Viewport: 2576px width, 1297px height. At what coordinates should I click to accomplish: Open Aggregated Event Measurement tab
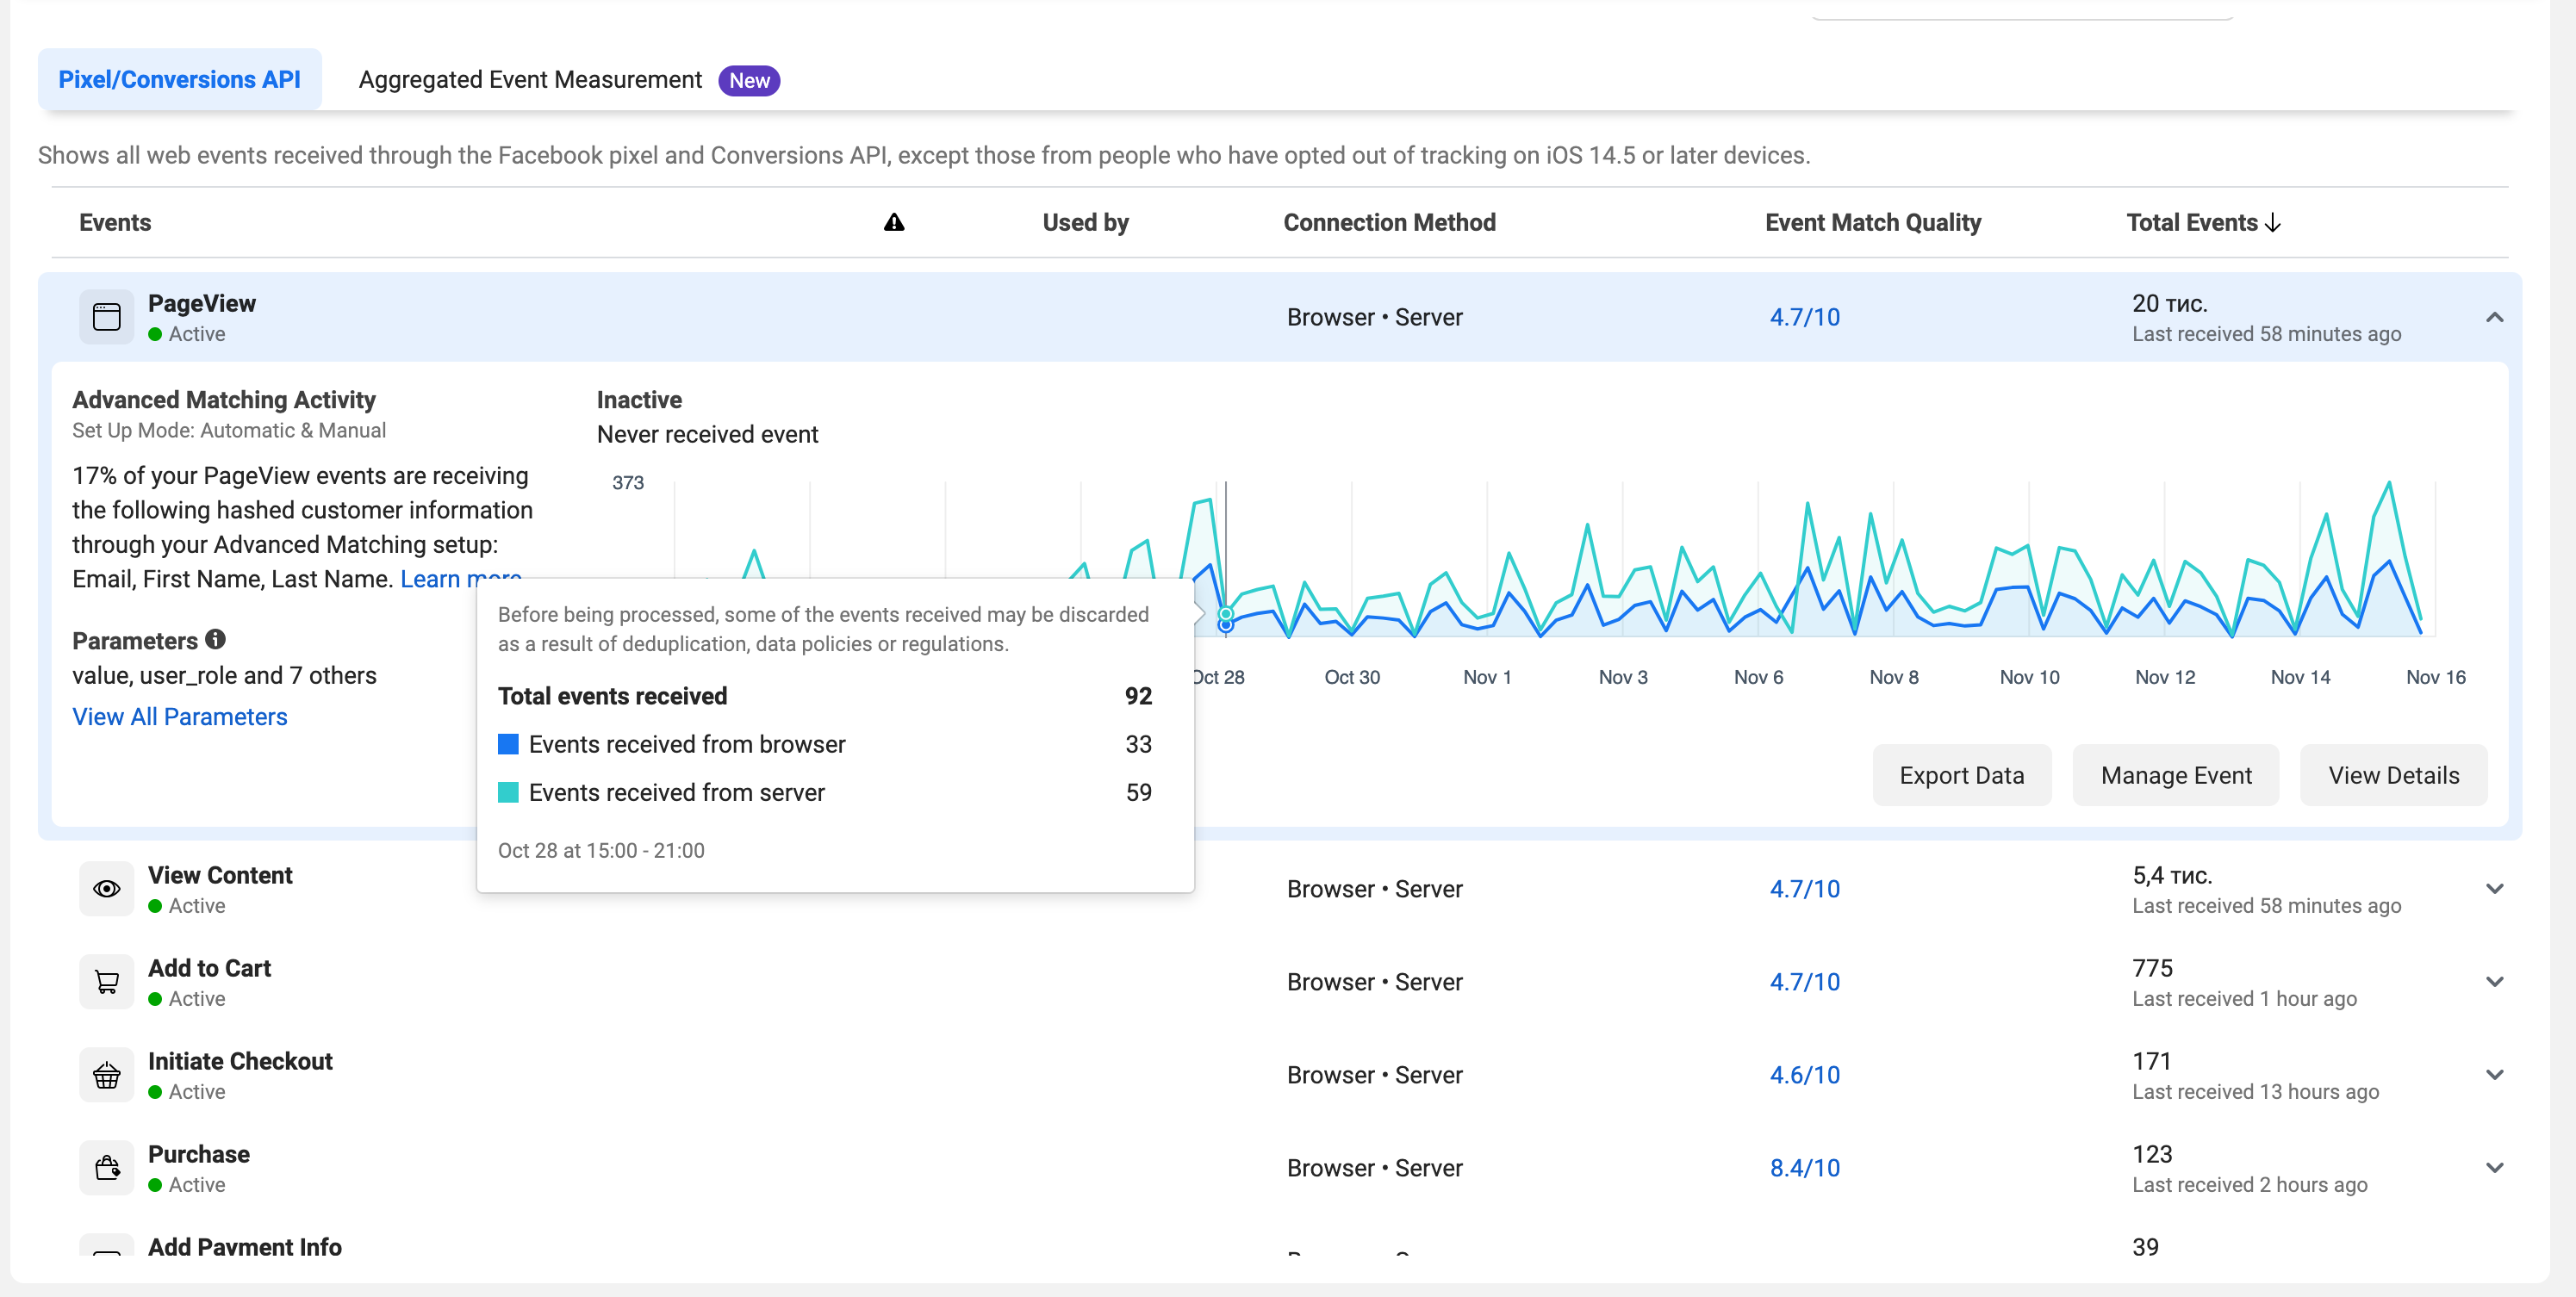pyautogui.click(x=569, y=80)
